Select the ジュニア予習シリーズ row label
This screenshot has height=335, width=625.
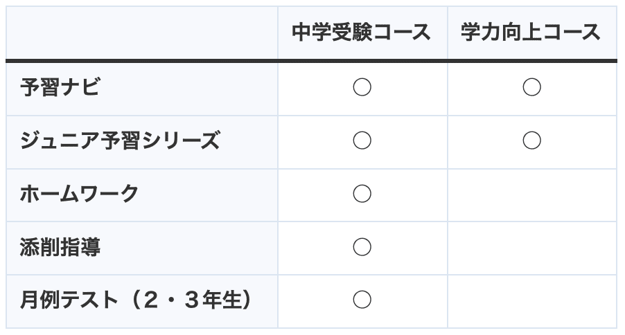click(120, 141)
